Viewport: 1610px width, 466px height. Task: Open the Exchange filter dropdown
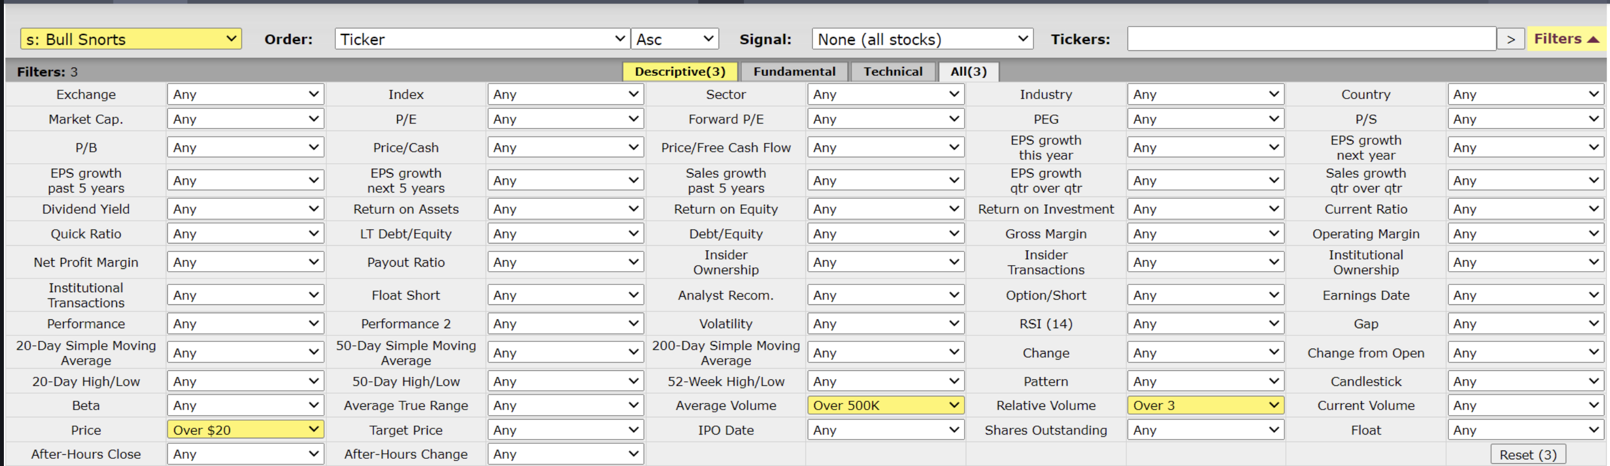pos(245,94)
